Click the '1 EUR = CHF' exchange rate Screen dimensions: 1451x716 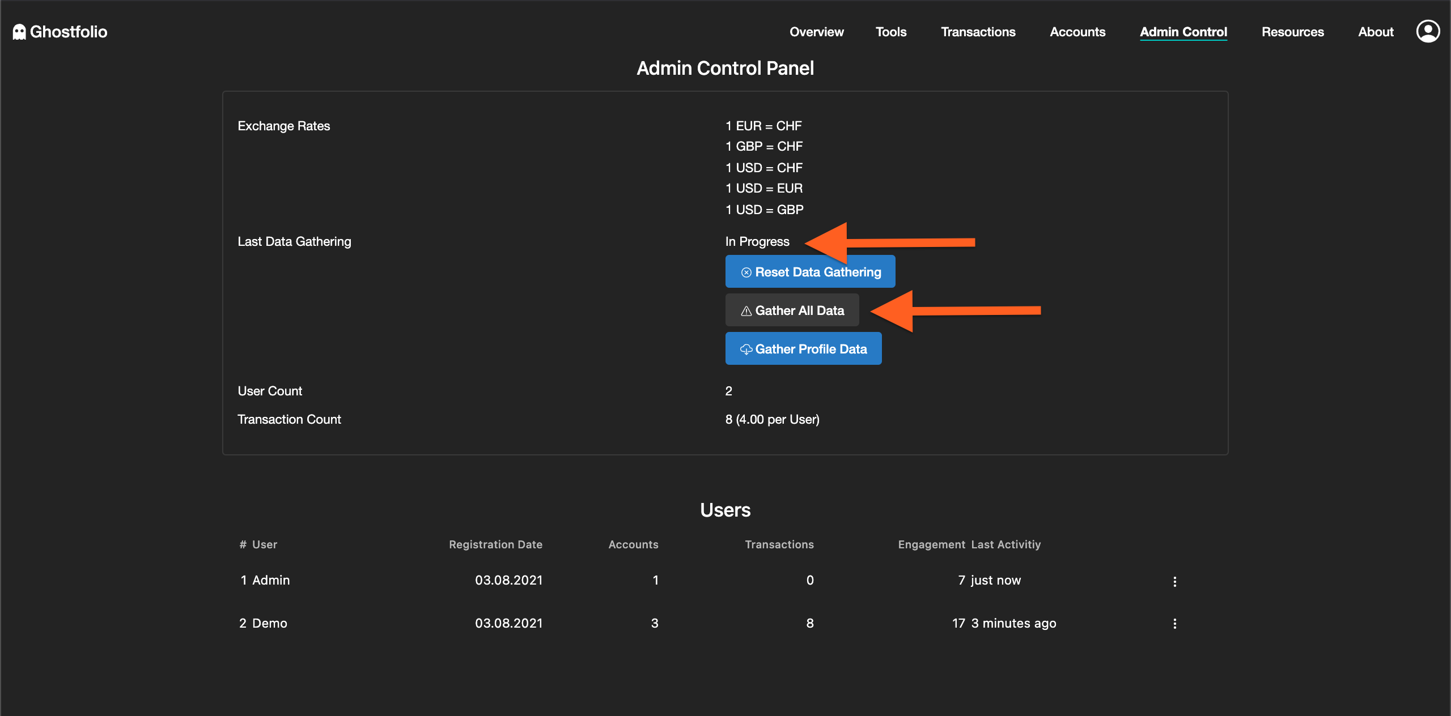763,126
